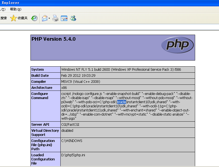Click the PHP Version 5.4.0 heading
219x167 pixels.
tap(54, 39)
